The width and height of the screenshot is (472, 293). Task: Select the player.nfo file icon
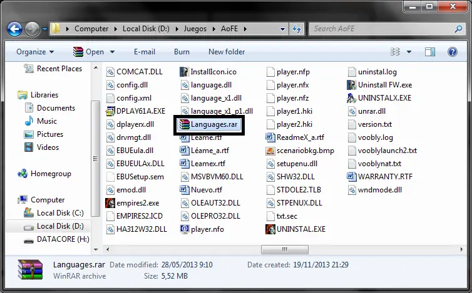point(184,229)
